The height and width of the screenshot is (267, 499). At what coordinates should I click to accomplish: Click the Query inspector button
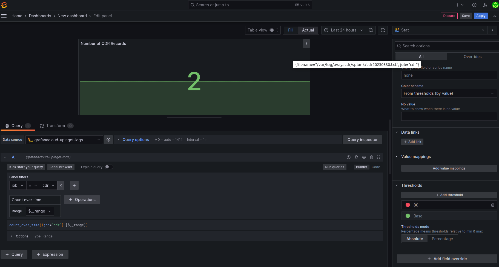click(x=362, y=140)
